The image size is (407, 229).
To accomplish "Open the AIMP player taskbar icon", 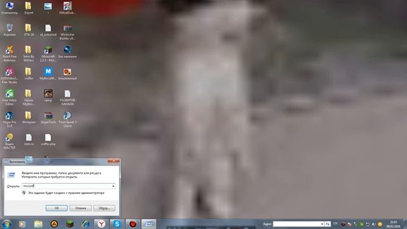I will click(x=54, y=224).
